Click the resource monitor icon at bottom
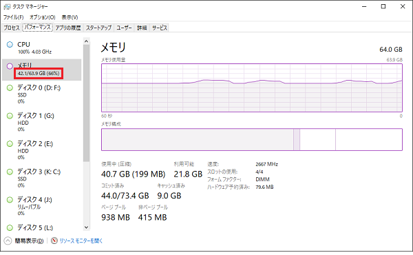 point(54,241)
